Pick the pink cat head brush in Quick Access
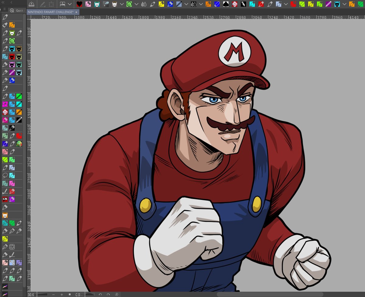The image size is (365, 297). [12, 65]
